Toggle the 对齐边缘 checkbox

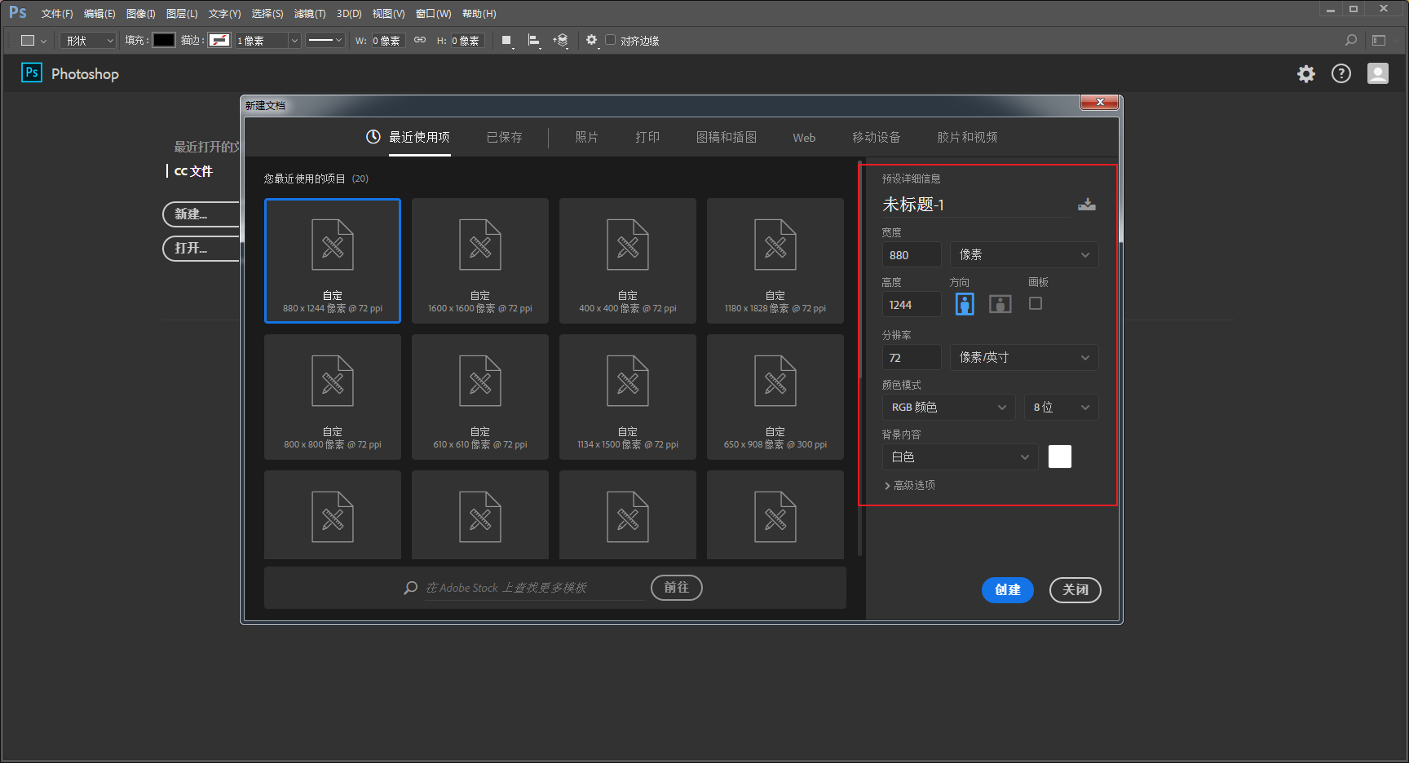click(610, 40)
